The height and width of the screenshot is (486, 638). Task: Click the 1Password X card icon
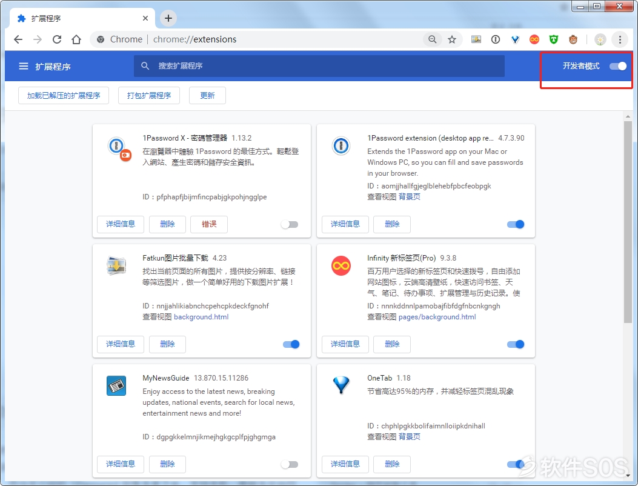pyautogui.click(x=119, y=148)
